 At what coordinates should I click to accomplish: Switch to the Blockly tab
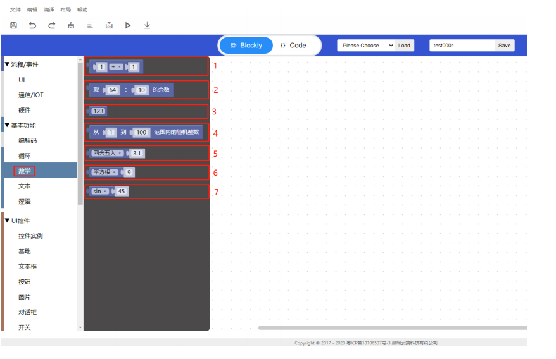246,46
